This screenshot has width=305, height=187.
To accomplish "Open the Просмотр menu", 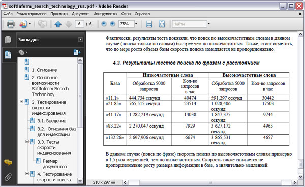I will coord(59,14).
